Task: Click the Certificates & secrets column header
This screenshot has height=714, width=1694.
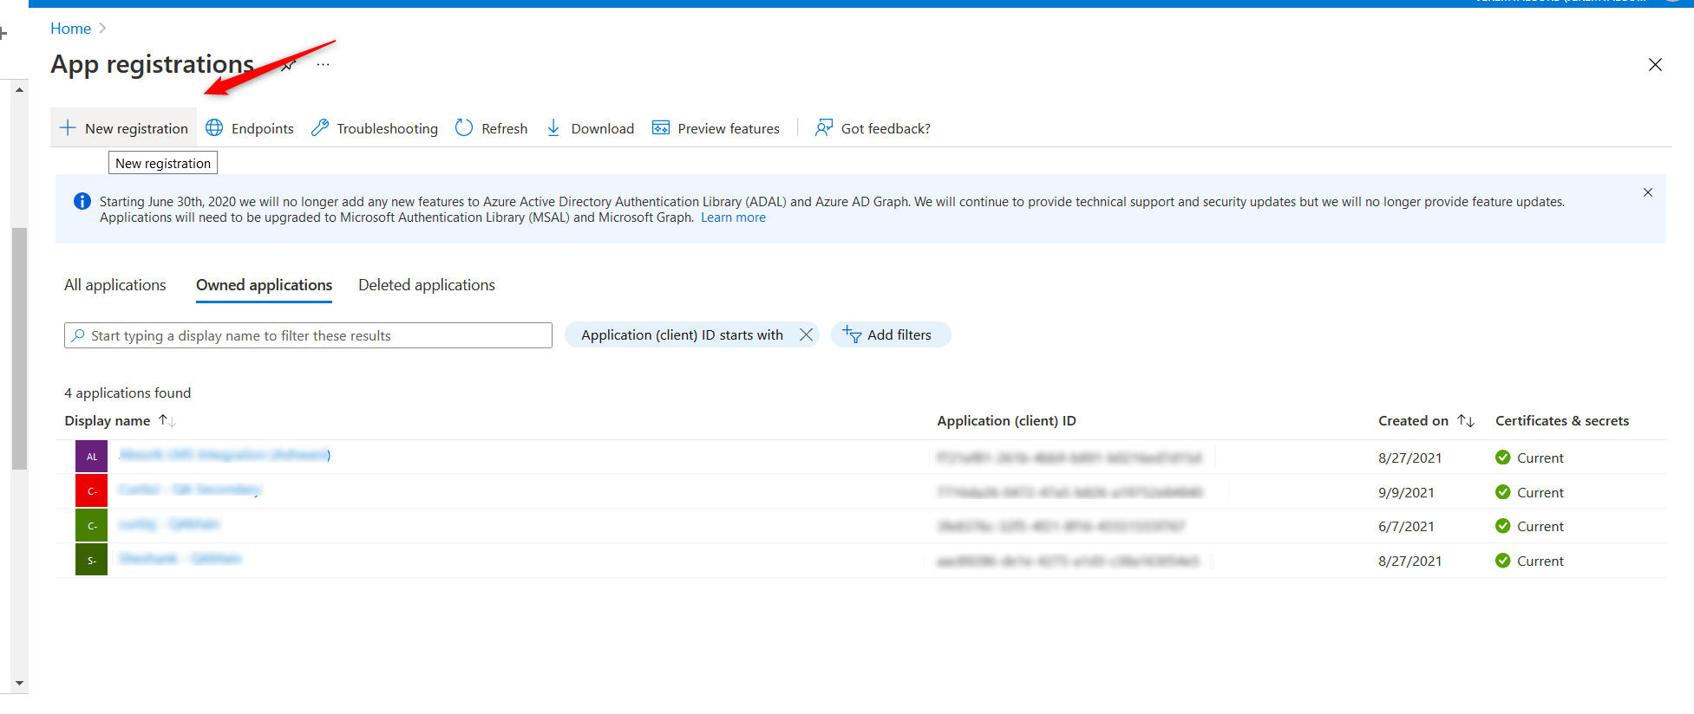Action: point(1562,420)
